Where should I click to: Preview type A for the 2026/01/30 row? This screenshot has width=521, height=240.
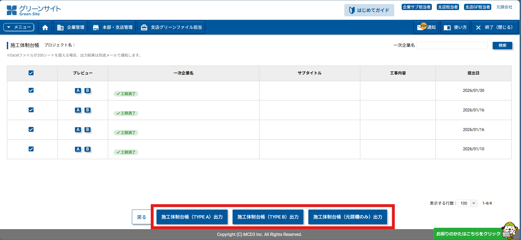pos(78,91)
